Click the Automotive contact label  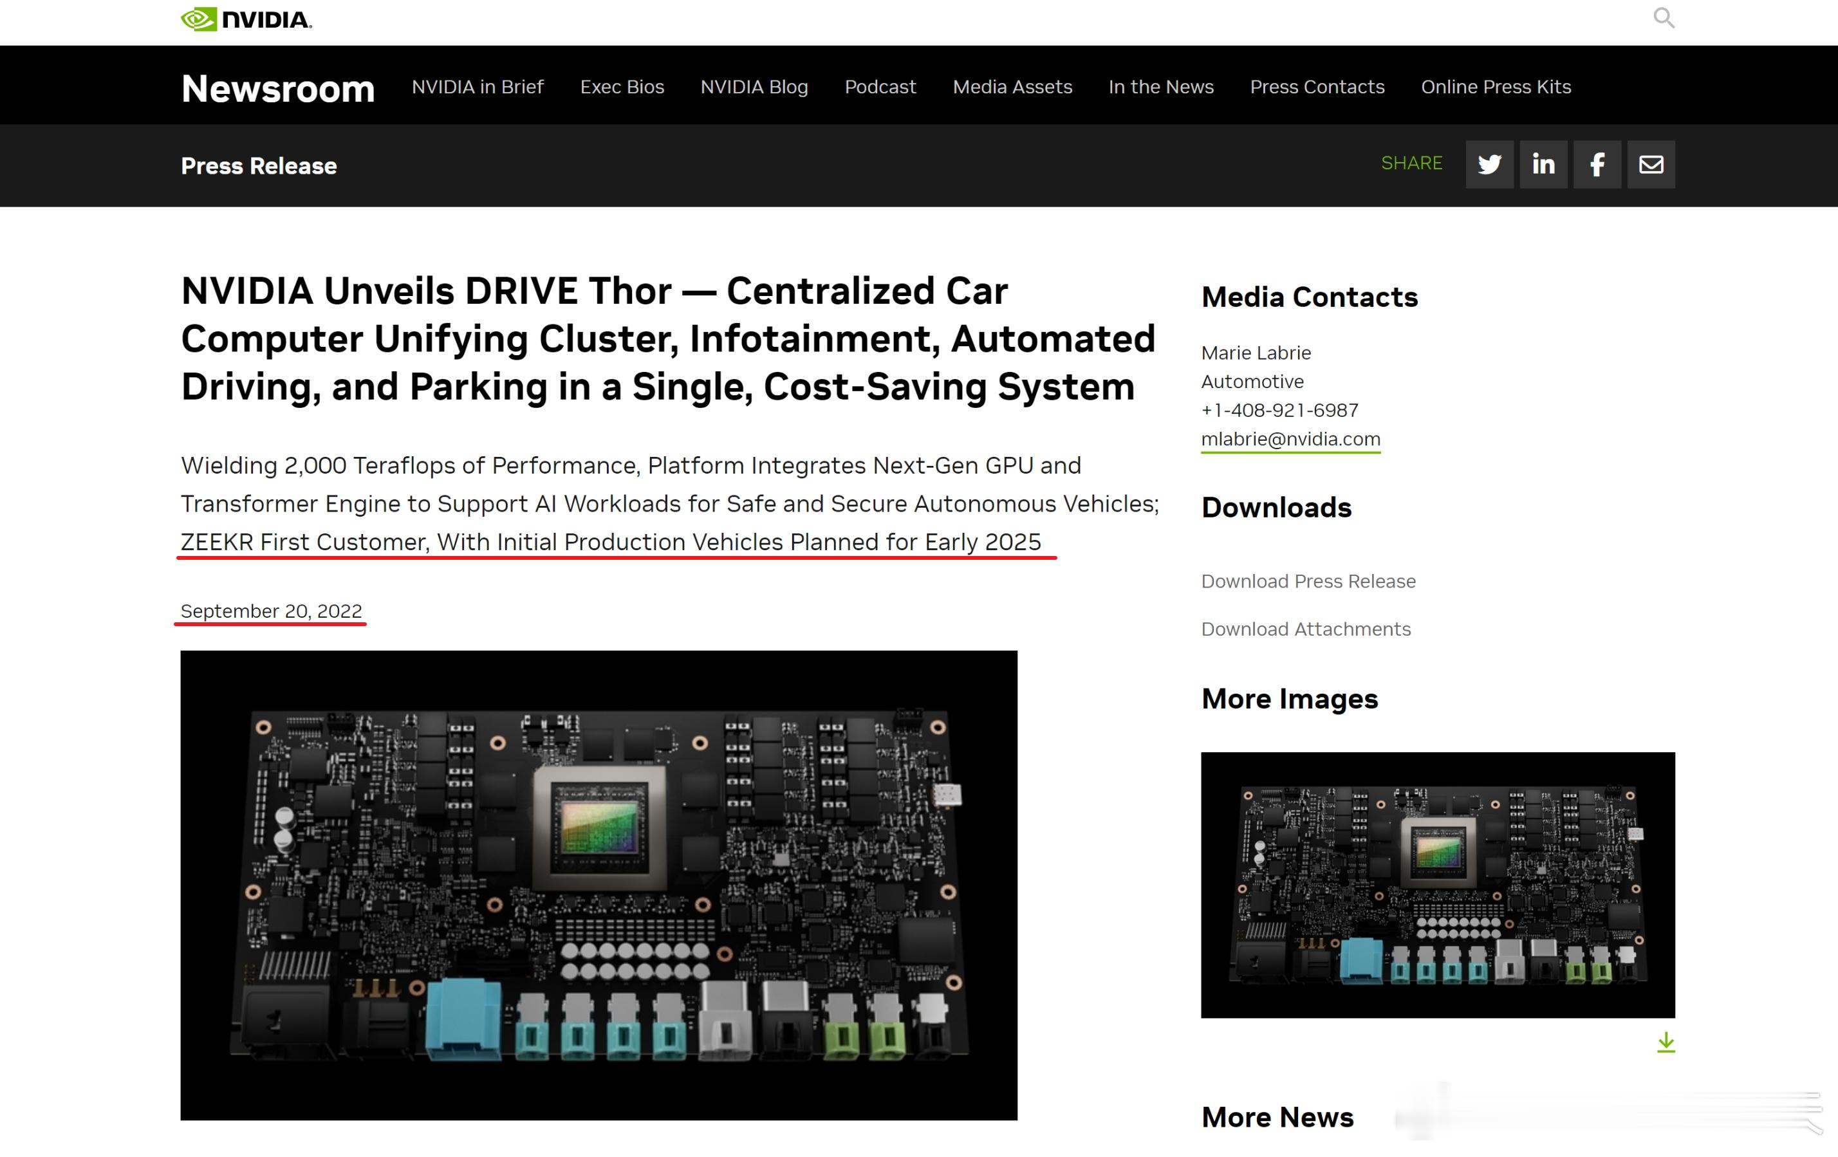[1252, 382]
